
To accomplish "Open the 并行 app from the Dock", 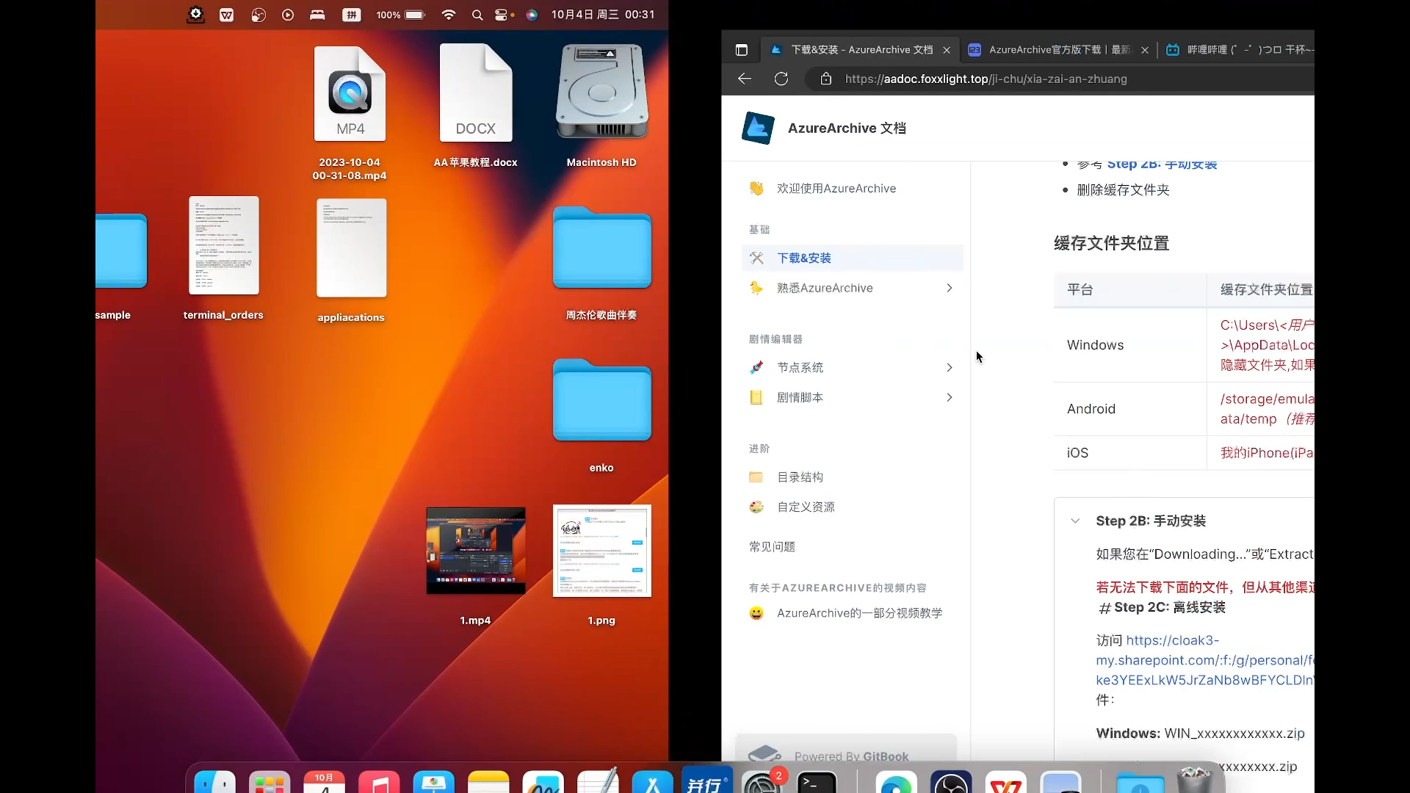I will tap(707, 780).
